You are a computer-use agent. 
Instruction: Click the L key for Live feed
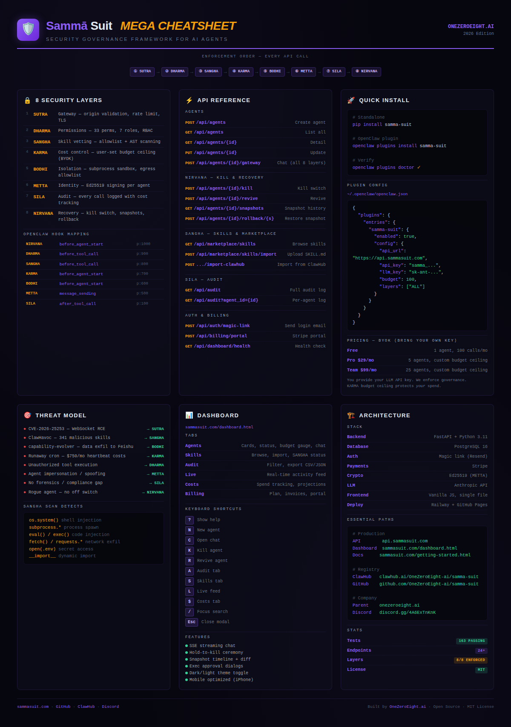point(189,591)
